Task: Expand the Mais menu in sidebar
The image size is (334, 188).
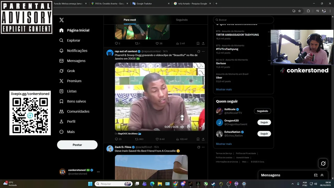Action: point(67,132)
